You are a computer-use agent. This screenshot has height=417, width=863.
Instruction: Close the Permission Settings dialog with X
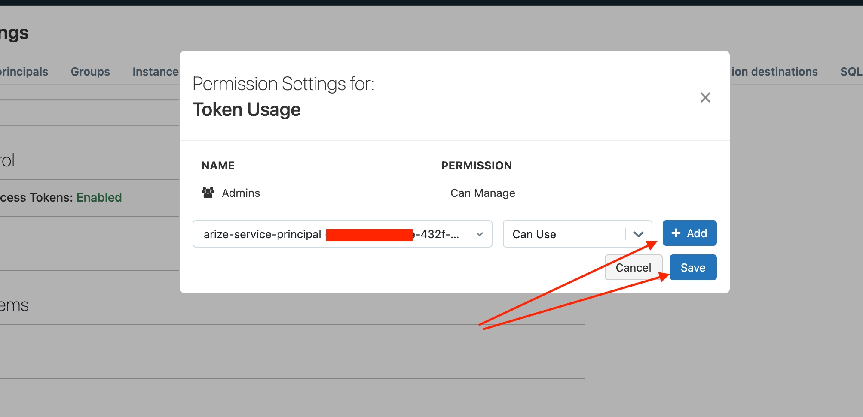[705, 97]
